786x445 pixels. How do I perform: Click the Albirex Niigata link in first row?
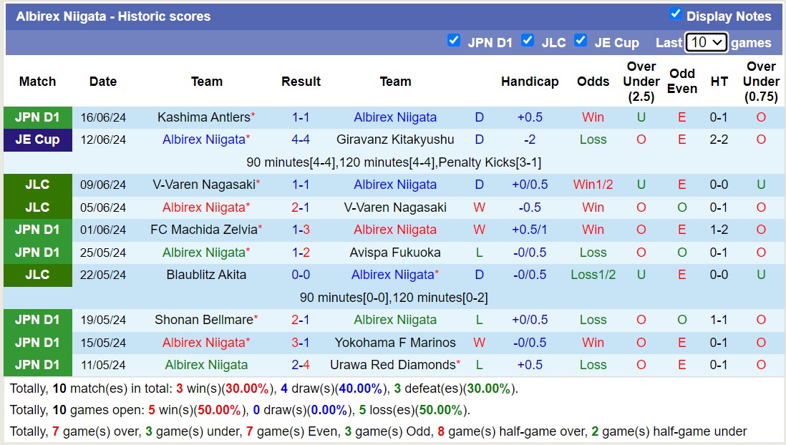[395, 117]
